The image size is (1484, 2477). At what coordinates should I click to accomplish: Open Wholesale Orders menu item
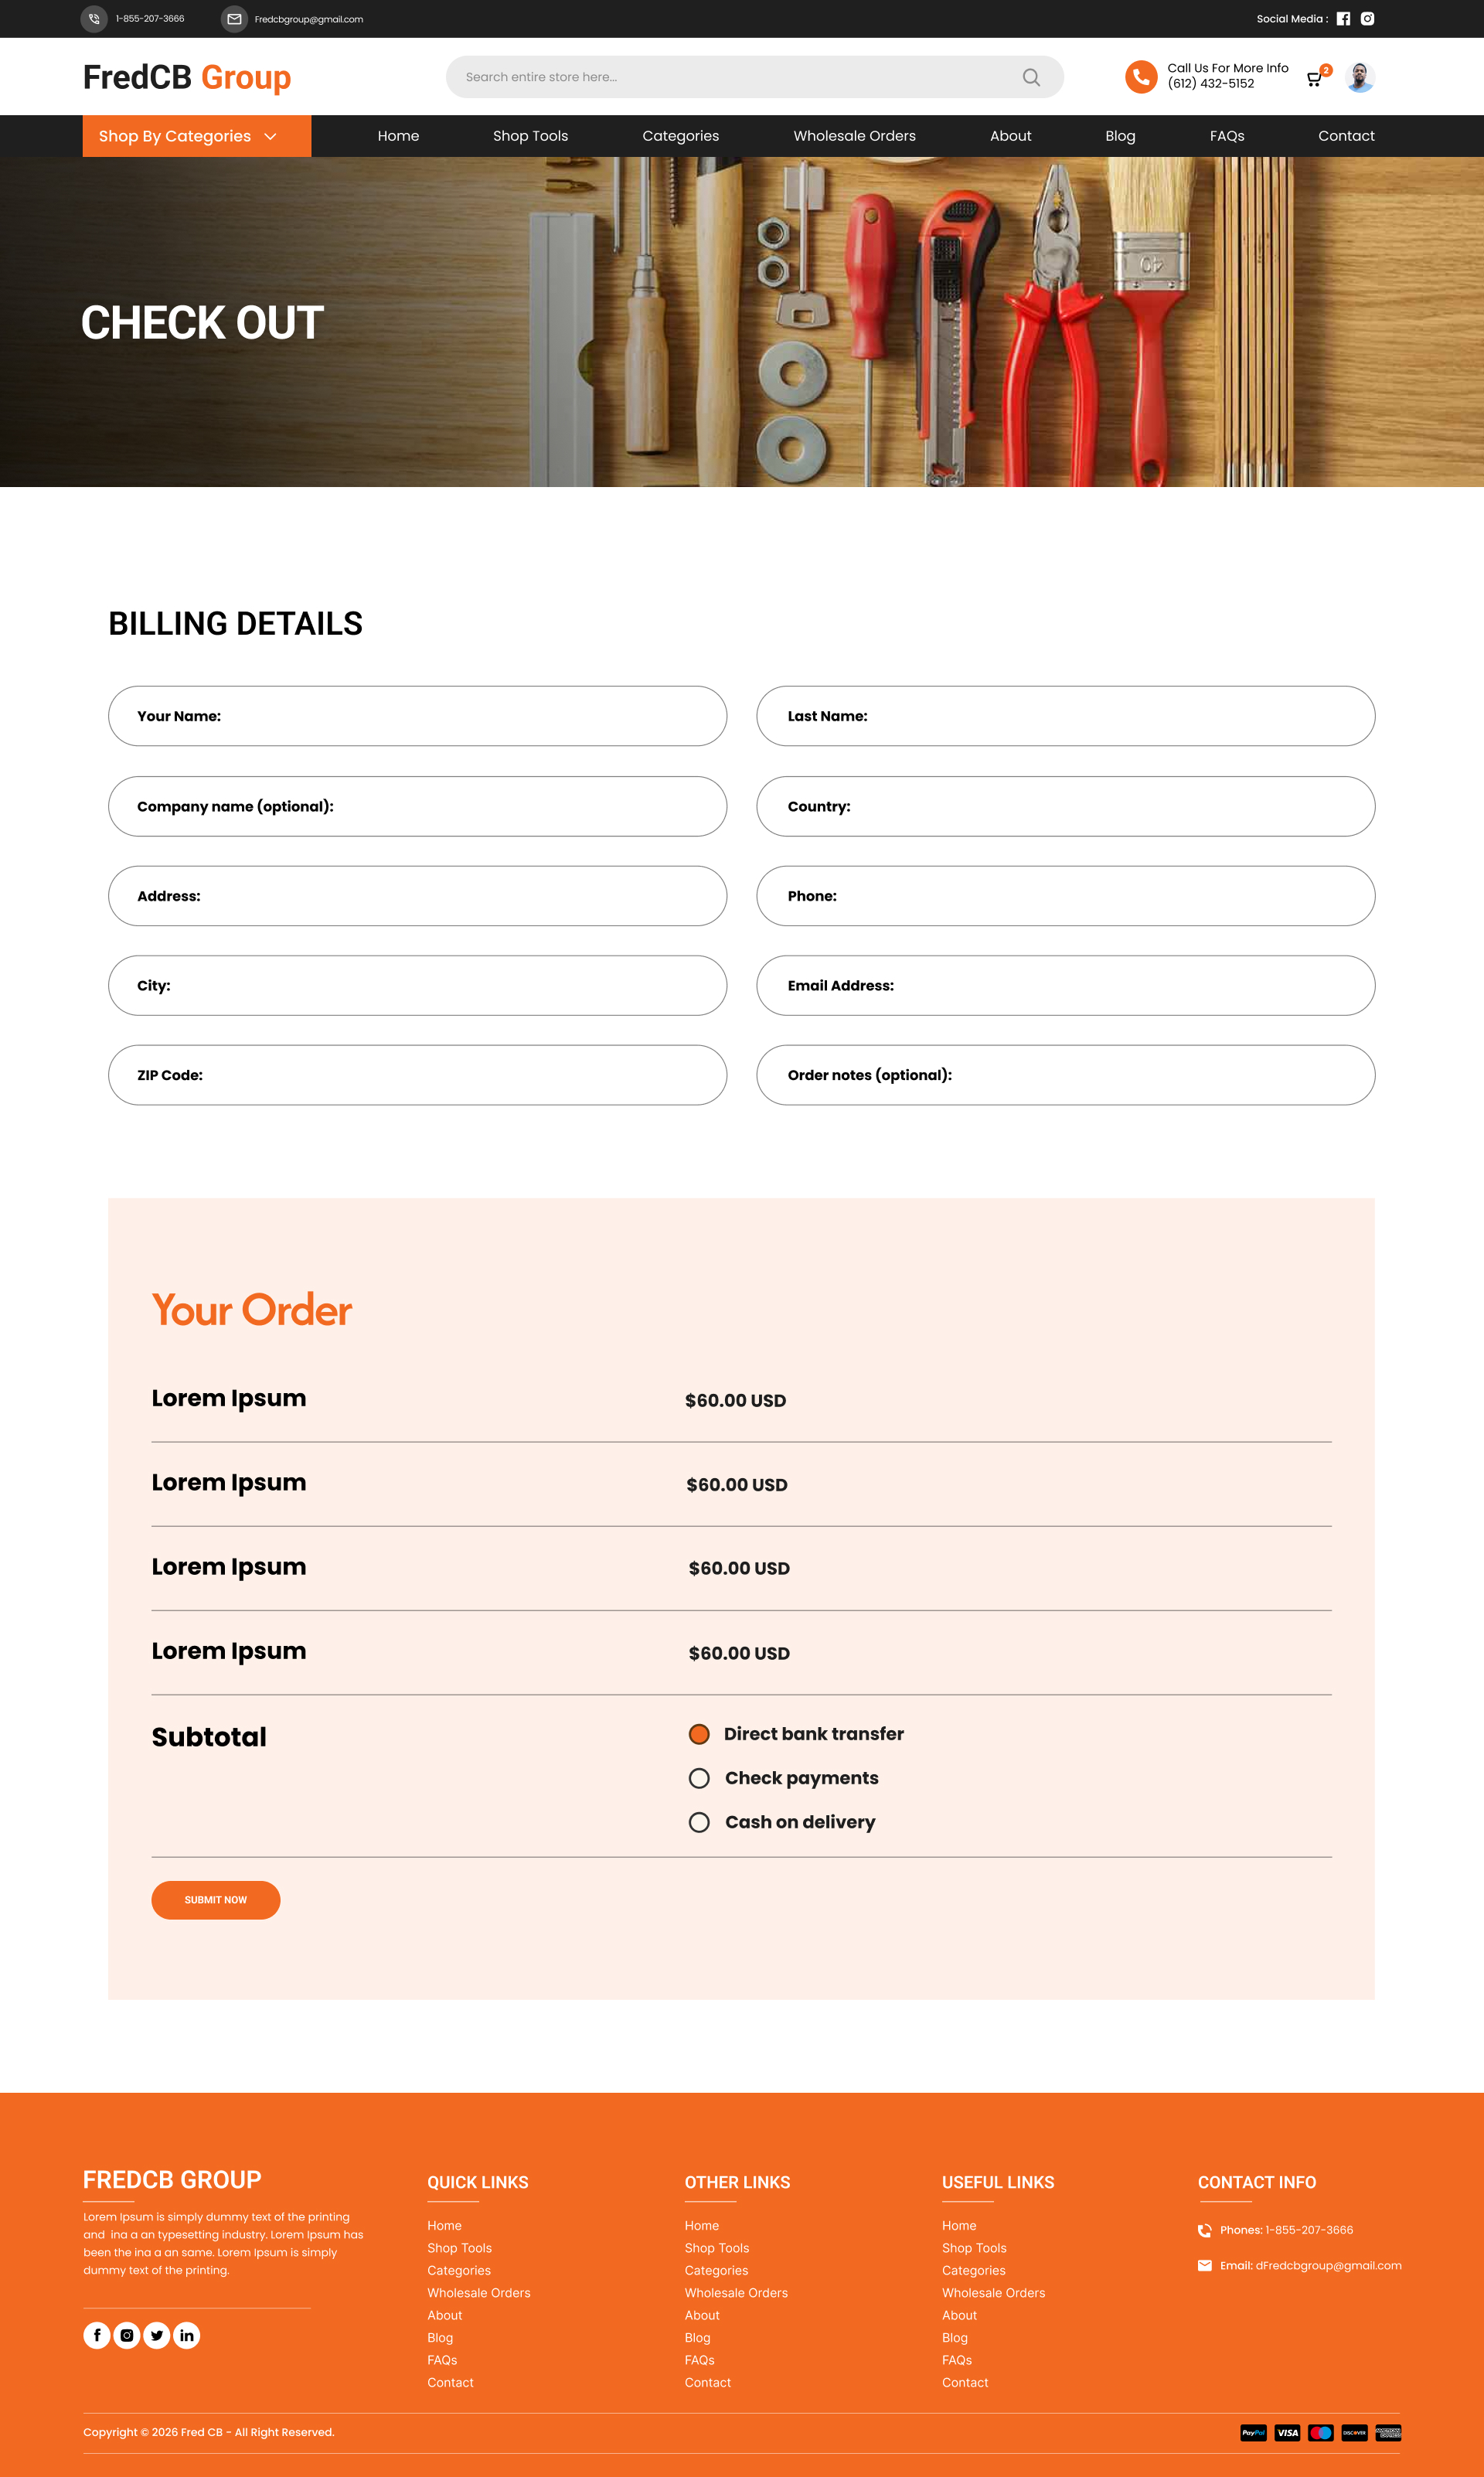(x=854, y=136)
